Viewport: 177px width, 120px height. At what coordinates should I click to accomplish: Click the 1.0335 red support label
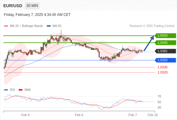tap(163, 67)
